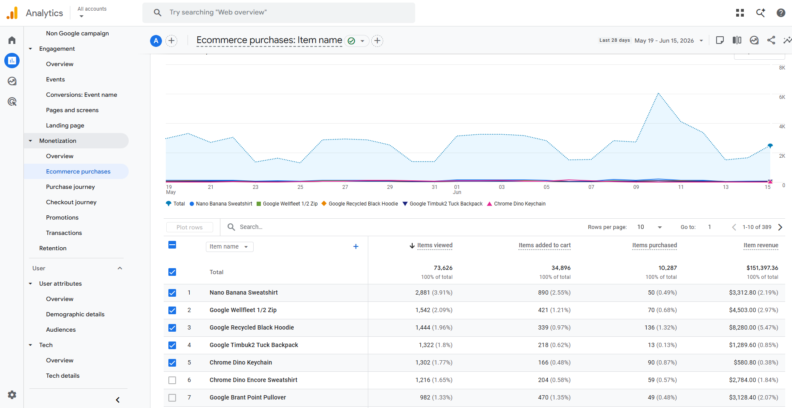Sort by Items viewed column
Image resolution: width=792 pixels, height=408 pixels.
pyautogui.click(x=434, y=246)
